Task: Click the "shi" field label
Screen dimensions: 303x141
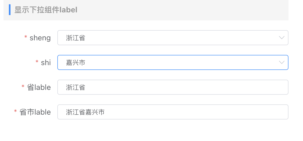Action: pyautogui.click(x=46, y=62)
